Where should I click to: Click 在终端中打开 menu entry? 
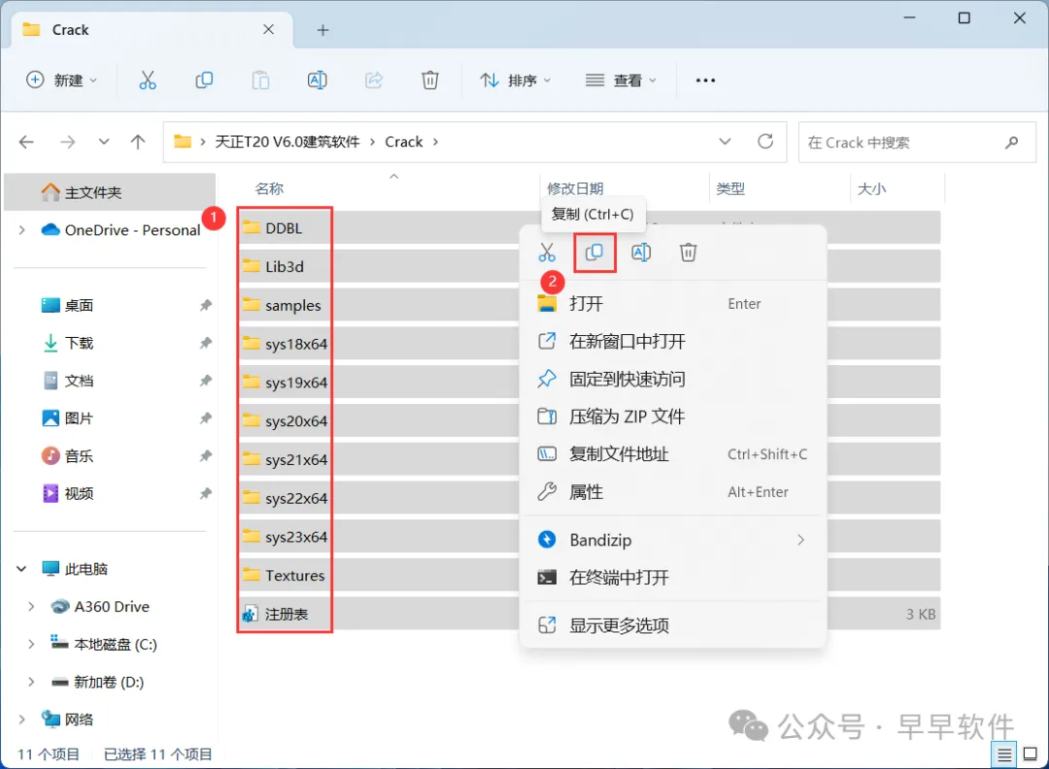(x=673, y=577)
